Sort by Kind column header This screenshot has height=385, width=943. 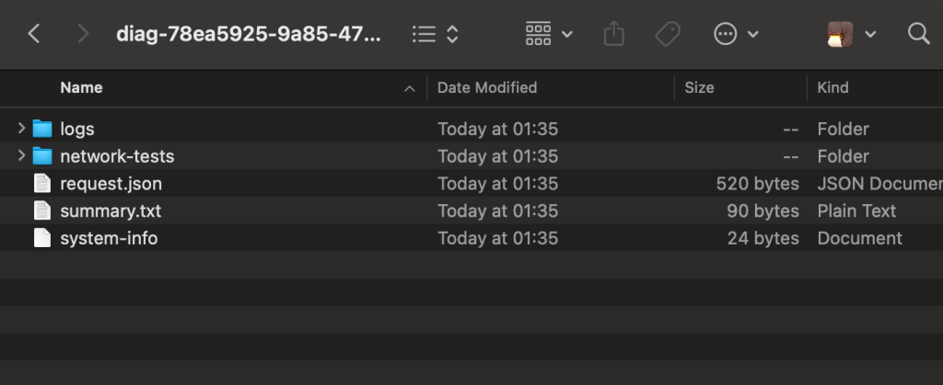click(832, 87)
